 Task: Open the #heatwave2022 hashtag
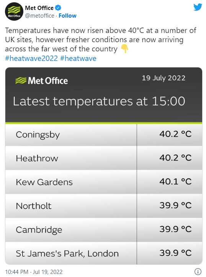(x=31, y=58)
